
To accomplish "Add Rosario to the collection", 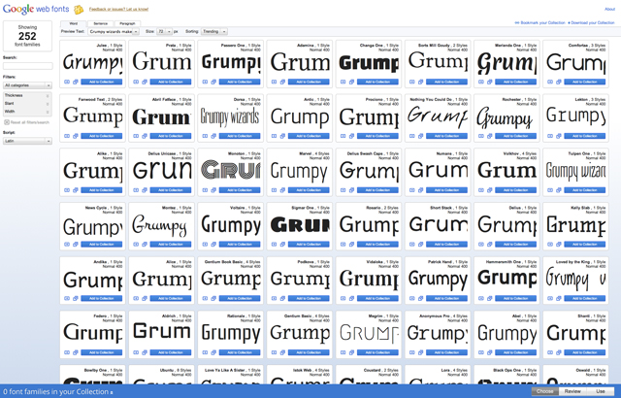I will pyautogui.click(x=377, y=245).
